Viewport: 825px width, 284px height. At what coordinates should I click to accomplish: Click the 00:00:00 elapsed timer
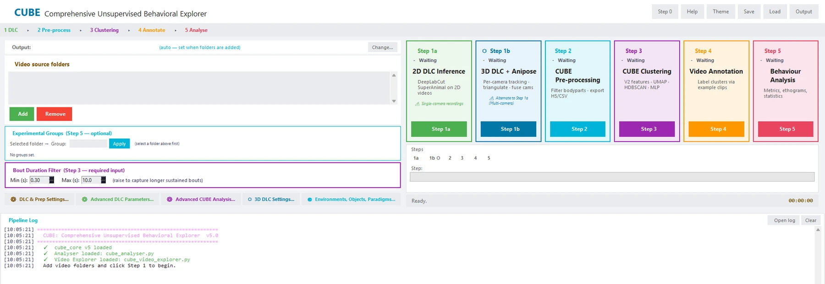(x=800, y=201)
